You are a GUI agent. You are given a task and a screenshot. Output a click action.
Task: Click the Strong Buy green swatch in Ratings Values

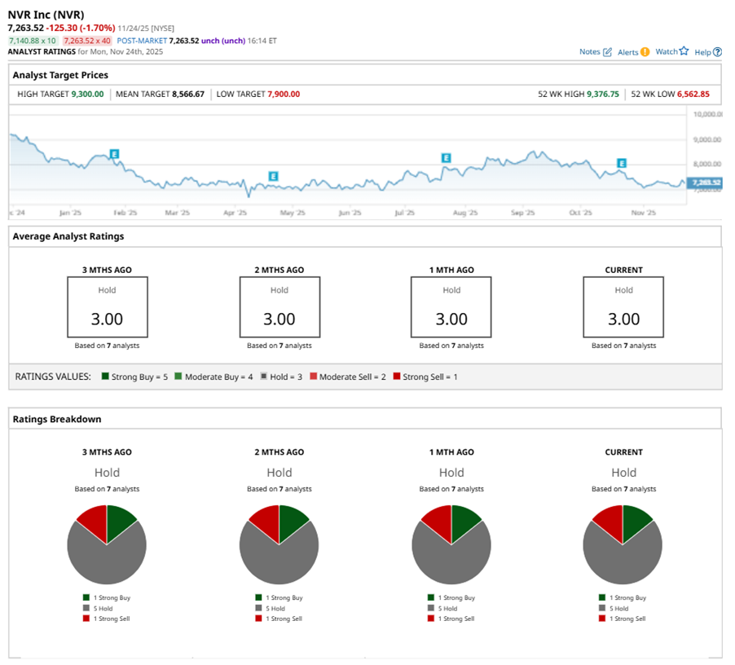coord(106,377)
